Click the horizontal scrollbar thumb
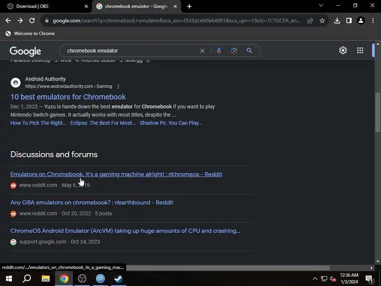The height and width of the screenshot is (286, 381). (228, 268)
